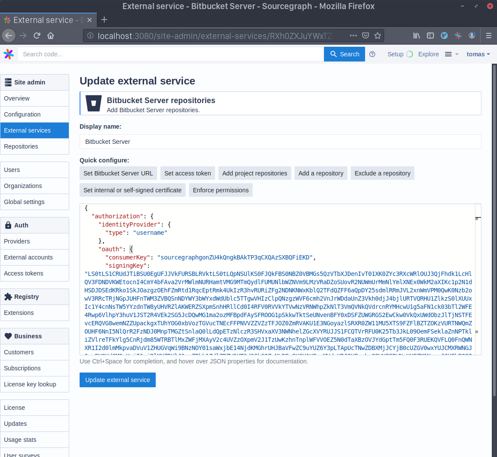
Task: Click the "signingKey" property in editor
Action: coord(126,266)
